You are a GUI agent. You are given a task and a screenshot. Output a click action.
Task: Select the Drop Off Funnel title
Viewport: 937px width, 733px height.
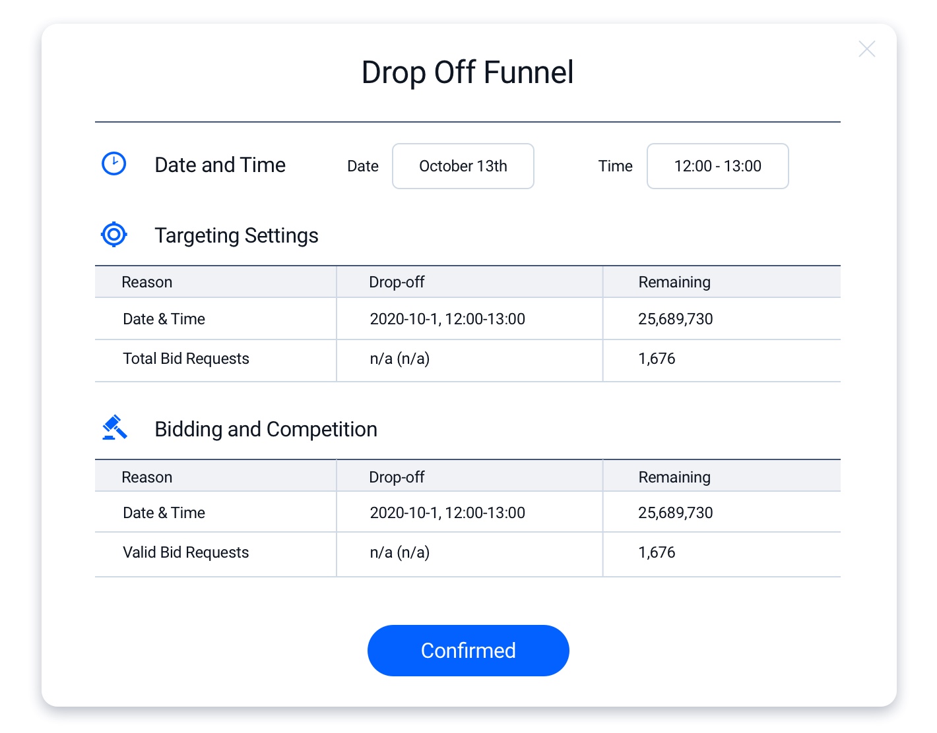pyautogui.click(x=467, y=73)
